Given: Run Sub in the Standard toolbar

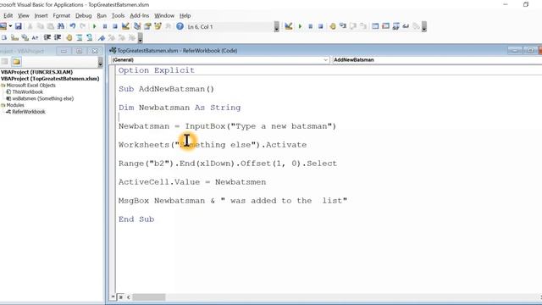Looking at the screenshot, I should tap(94, 26).
